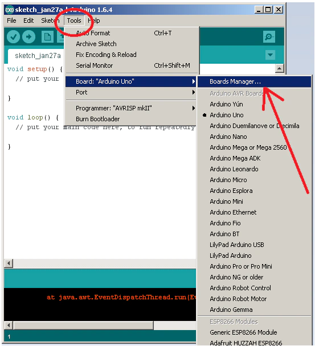Open the Serial Monitor magnifier icon
Image resolution: width=315 pixels, height=346 pixels.
coord(269,36)
